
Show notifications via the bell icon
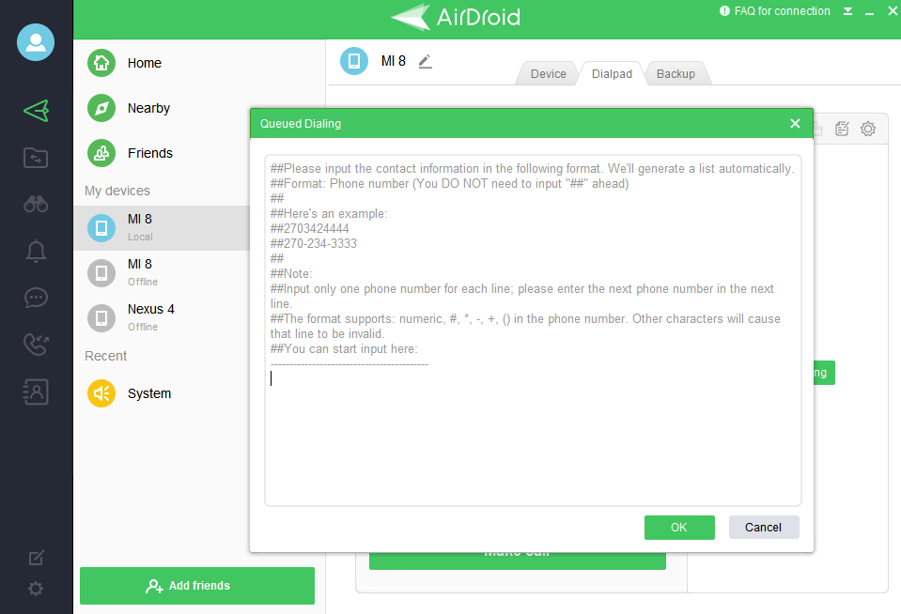(36, 251)
